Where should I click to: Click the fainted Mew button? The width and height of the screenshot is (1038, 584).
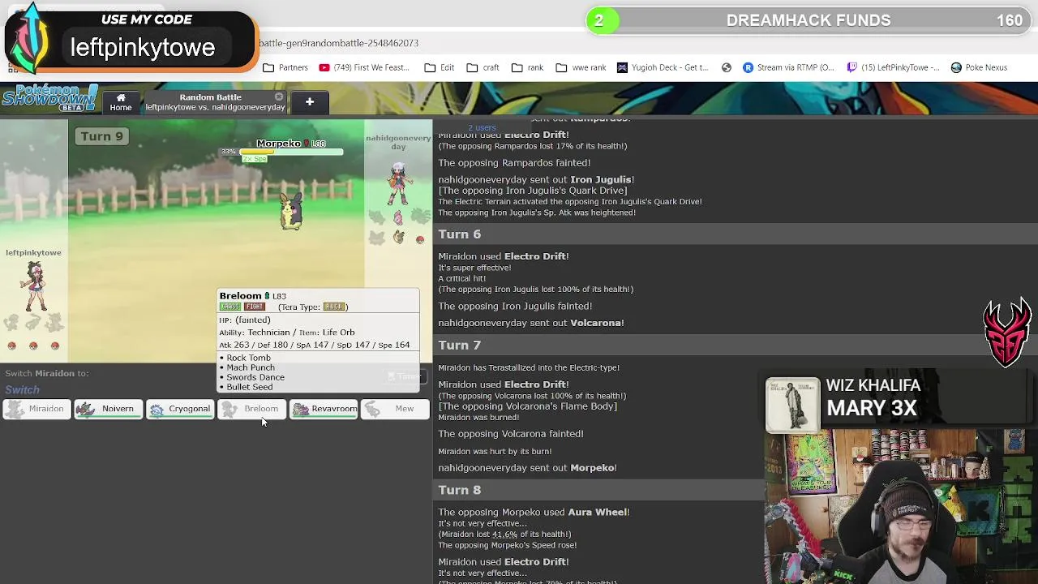point(395,409)
